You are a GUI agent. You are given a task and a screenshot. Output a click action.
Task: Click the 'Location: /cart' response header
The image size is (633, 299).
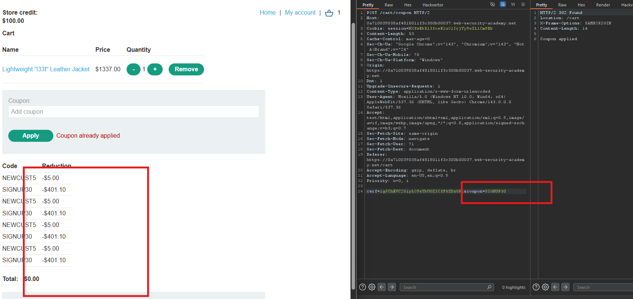coord(560,18)
